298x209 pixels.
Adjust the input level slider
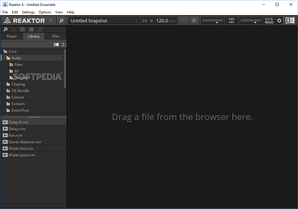212,21
